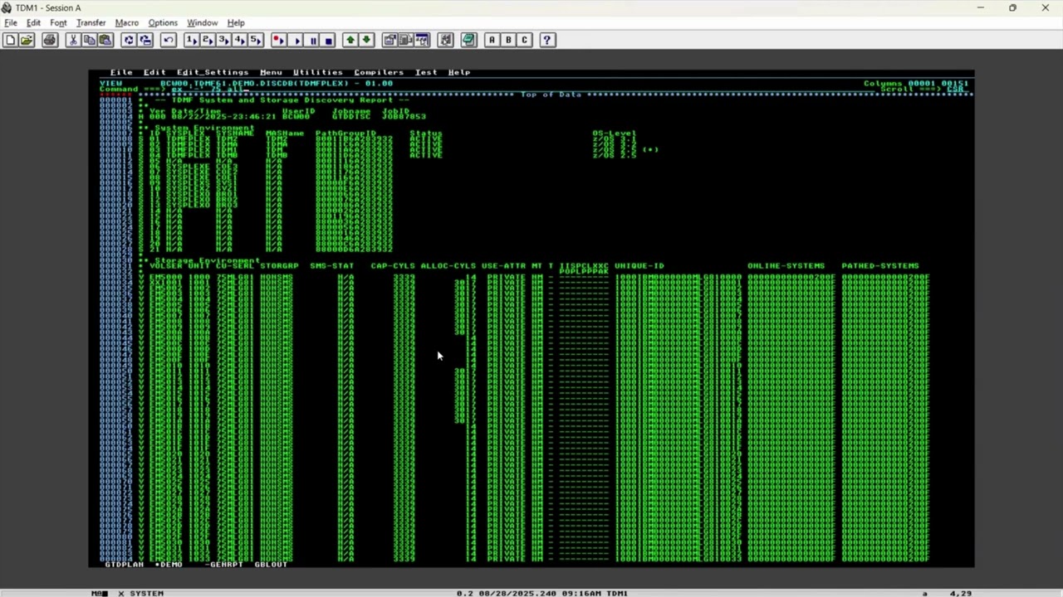Screen dimensions: 1063x597
Task: Open the emulator File menu
Action: click(x=11, y=22)
